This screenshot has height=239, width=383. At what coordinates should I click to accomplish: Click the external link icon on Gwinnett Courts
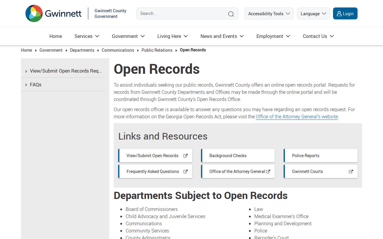(351, 171)
